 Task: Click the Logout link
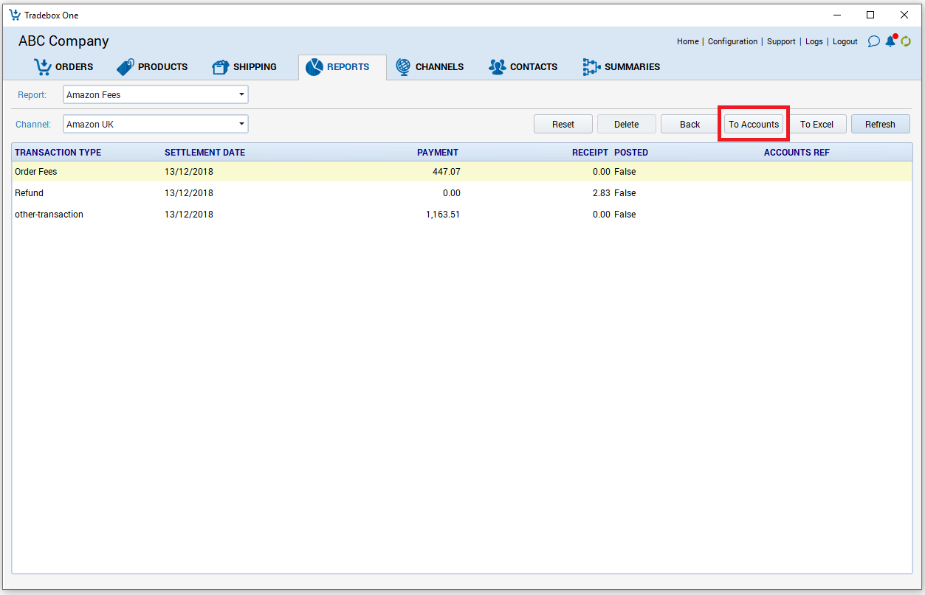845,41
